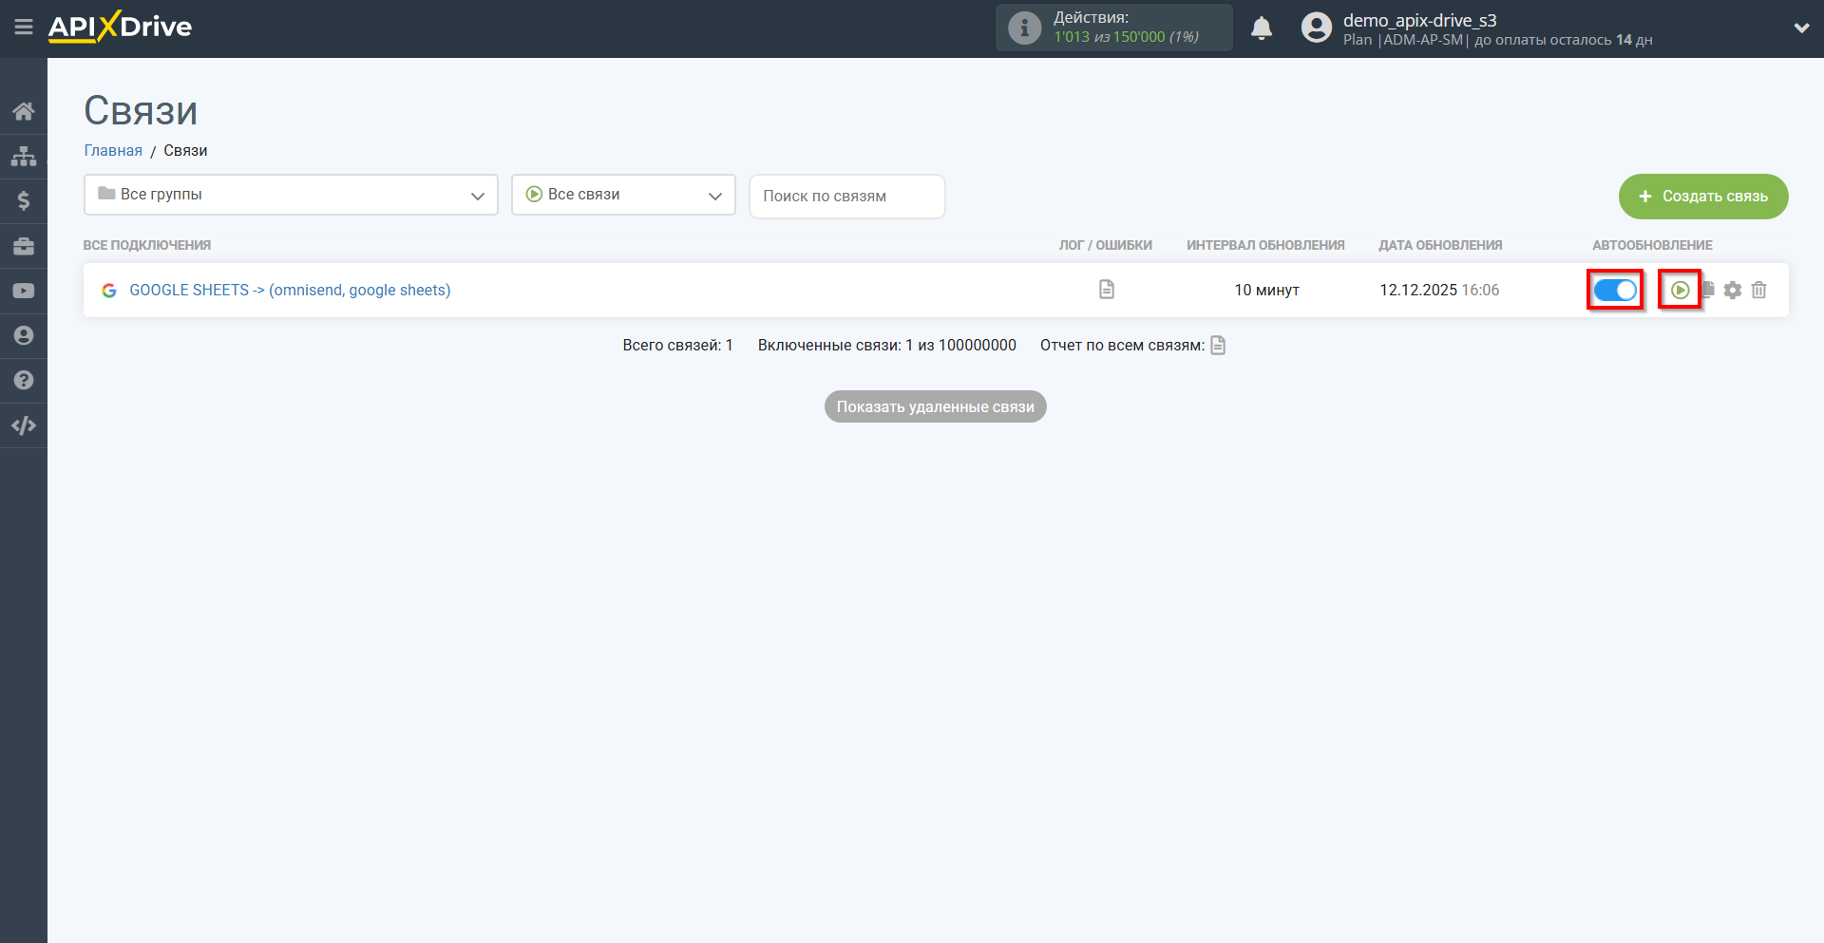The height and width of the screenshot is (943, 1824).
Task: Open the "Отчет по всем связям" report icon
Action: (1218, 345)
